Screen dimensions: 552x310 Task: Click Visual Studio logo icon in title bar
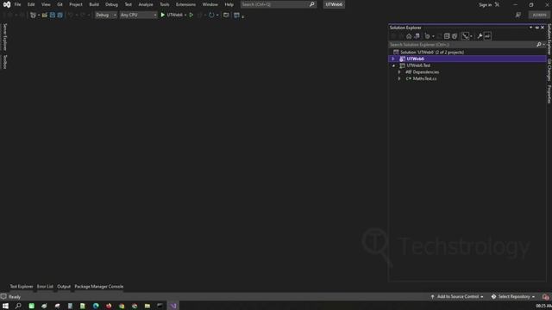pyautogui.click(x=7, y=4)
